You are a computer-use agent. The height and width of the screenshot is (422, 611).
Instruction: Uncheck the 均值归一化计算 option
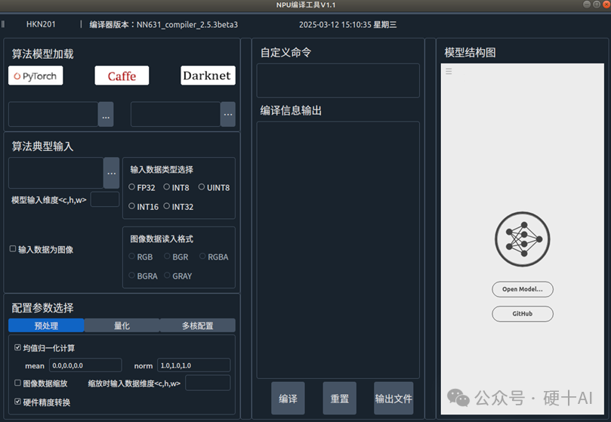(18, 348)
